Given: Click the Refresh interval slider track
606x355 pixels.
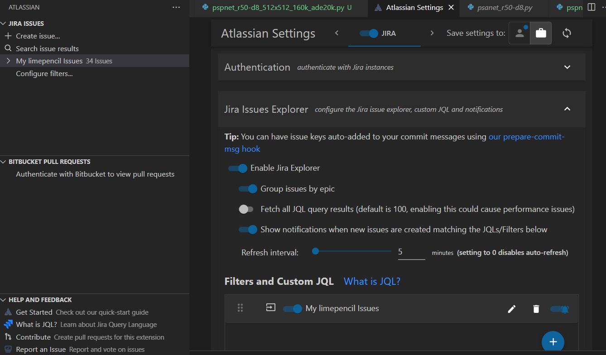Looking at the screenshot, I should click(x=352, y=251).
